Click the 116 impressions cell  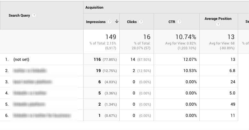click(x=101, y=60)
